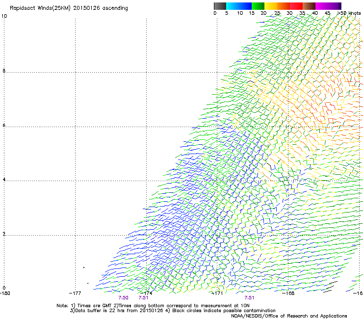Click the '7:51' time label beside '7:50'

[144, 298]
